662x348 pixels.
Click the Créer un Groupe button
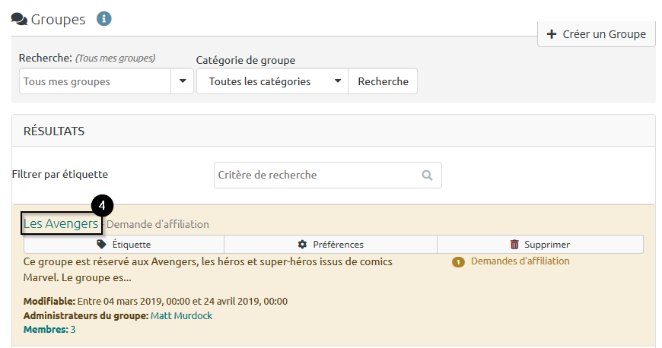click(x=596, y=34)
